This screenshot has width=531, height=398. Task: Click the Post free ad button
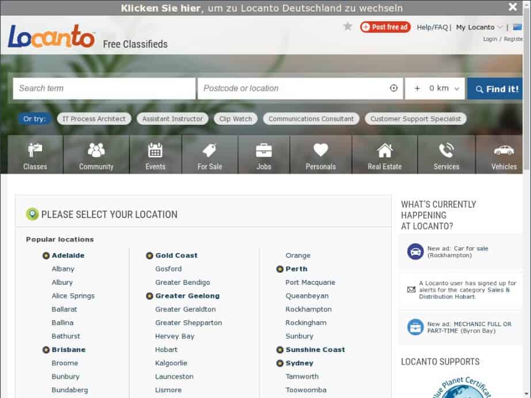[385, 27]
